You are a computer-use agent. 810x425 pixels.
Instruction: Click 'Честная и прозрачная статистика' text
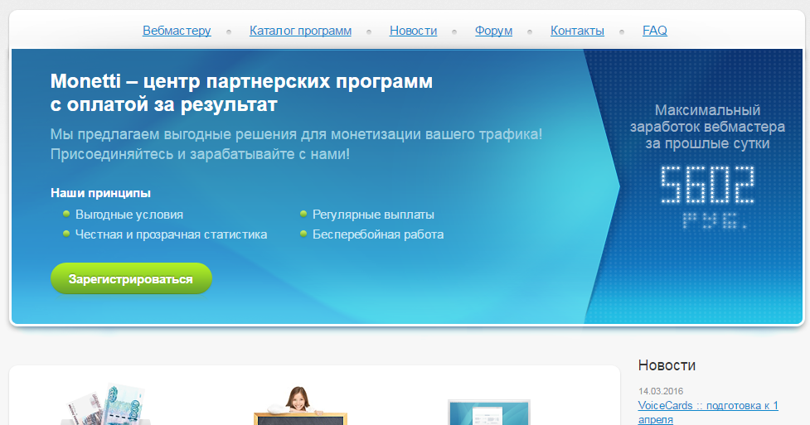(x=171, y=234)
